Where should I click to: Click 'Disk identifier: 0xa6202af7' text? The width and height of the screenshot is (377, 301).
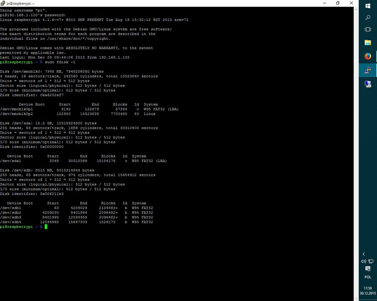click(32, 95)
